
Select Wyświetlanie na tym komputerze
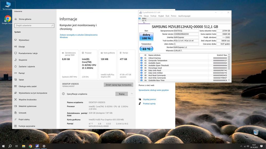point(31,93)
